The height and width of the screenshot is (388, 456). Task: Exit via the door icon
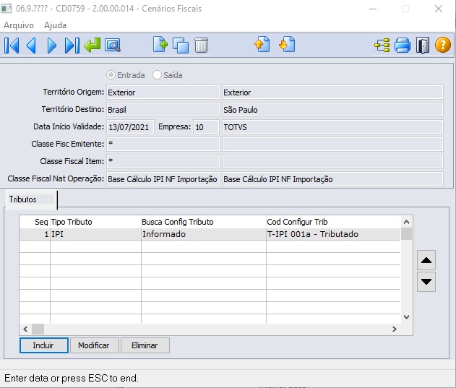click(423, 46)
